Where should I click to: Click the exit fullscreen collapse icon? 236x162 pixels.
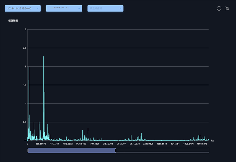pyautogui.click(x=227, y=9)
